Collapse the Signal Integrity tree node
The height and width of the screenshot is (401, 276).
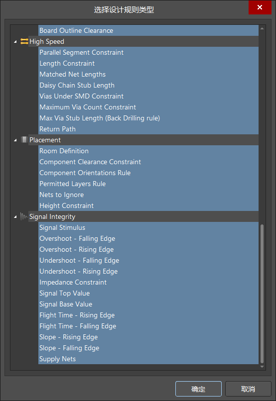pos(15,216)
